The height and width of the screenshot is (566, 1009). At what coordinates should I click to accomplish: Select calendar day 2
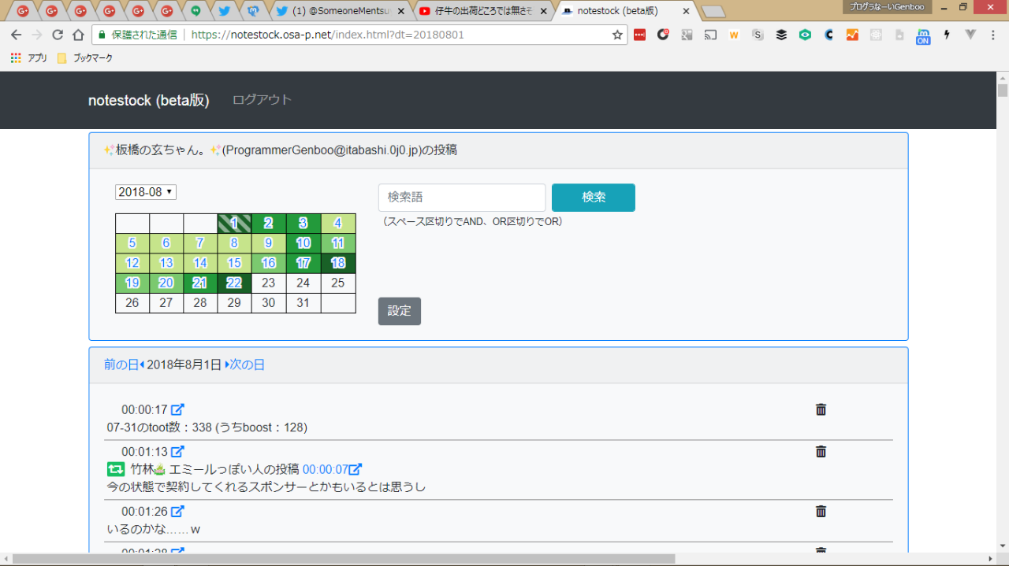(x=269, y=224)
